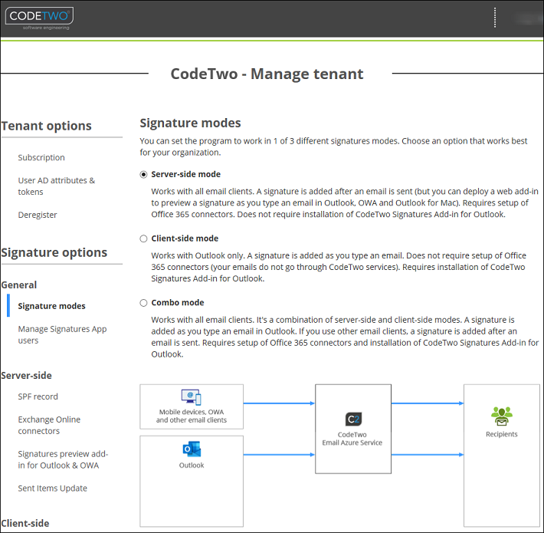Click the CodeTwo Email Azure Service label

[x=352, y=439]
